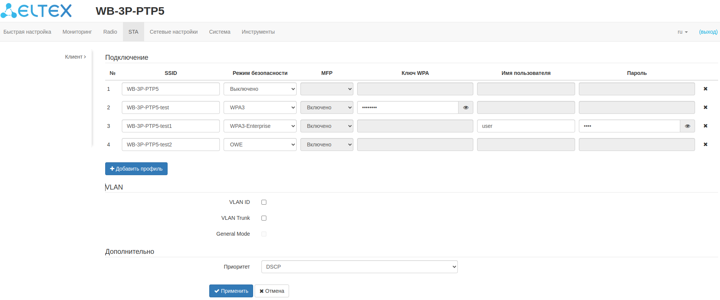Delete profile row 1 with X icon
The width and height of the screenshot is (720, 300).
705,89
